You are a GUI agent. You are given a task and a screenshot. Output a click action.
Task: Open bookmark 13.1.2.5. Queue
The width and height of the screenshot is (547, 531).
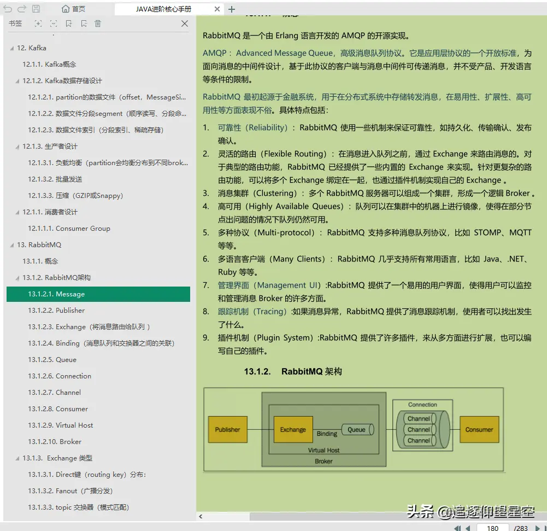pos(52,360)
